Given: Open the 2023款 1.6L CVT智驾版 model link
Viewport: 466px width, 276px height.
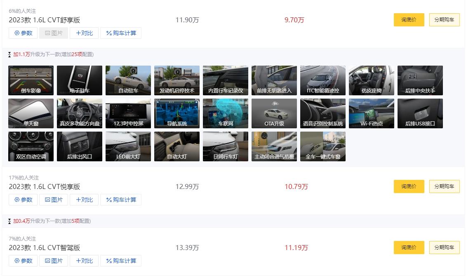Looking at the screenshot, I should [x=44, y=248].
